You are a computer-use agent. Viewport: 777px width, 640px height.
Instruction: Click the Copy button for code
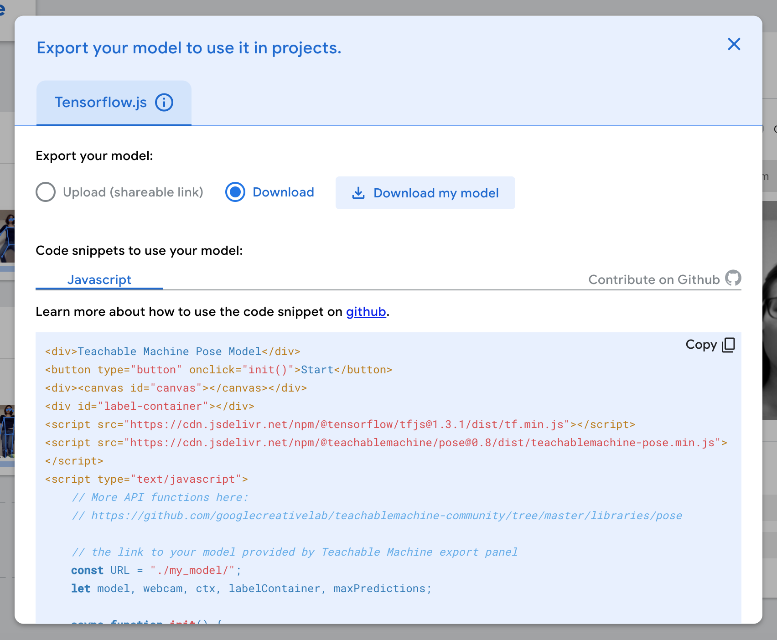pyautogui.click(x=710, y=345)
